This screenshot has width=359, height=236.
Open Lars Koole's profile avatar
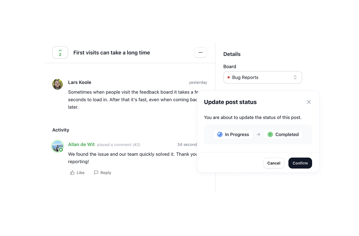click(x=57, y=84)
